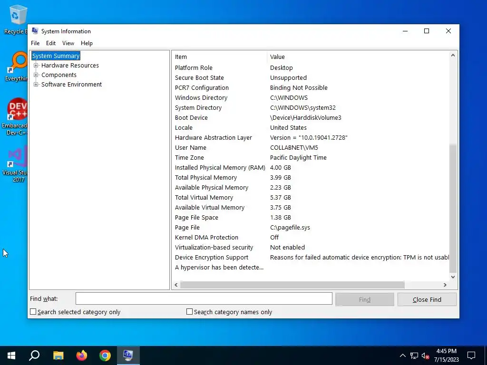The image size is (487, 365).
Task: Click the System Information title bar icon
Action: point(35,31)
